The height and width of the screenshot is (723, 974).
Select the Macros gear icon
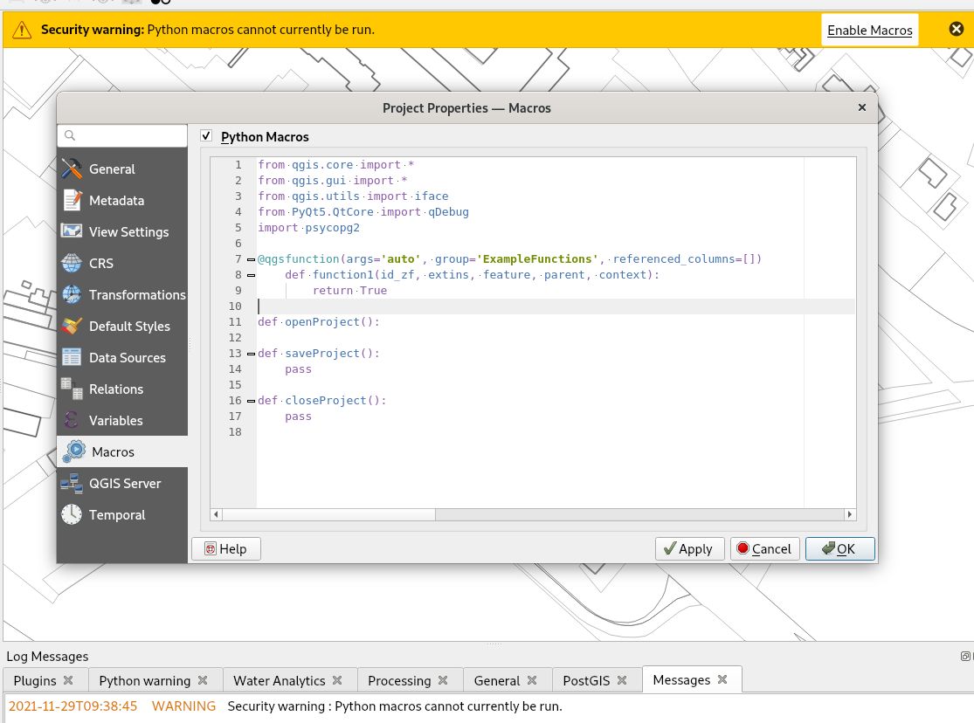click(x=74, y=451)
